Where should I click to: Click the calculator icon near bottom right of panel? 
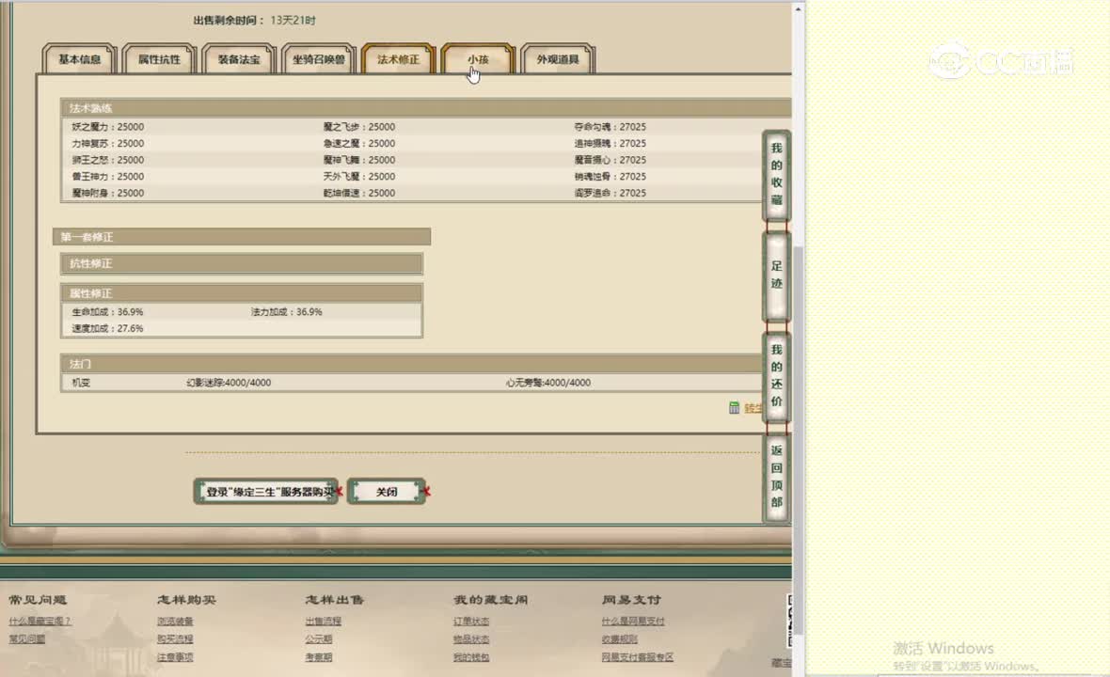[734, 407]
